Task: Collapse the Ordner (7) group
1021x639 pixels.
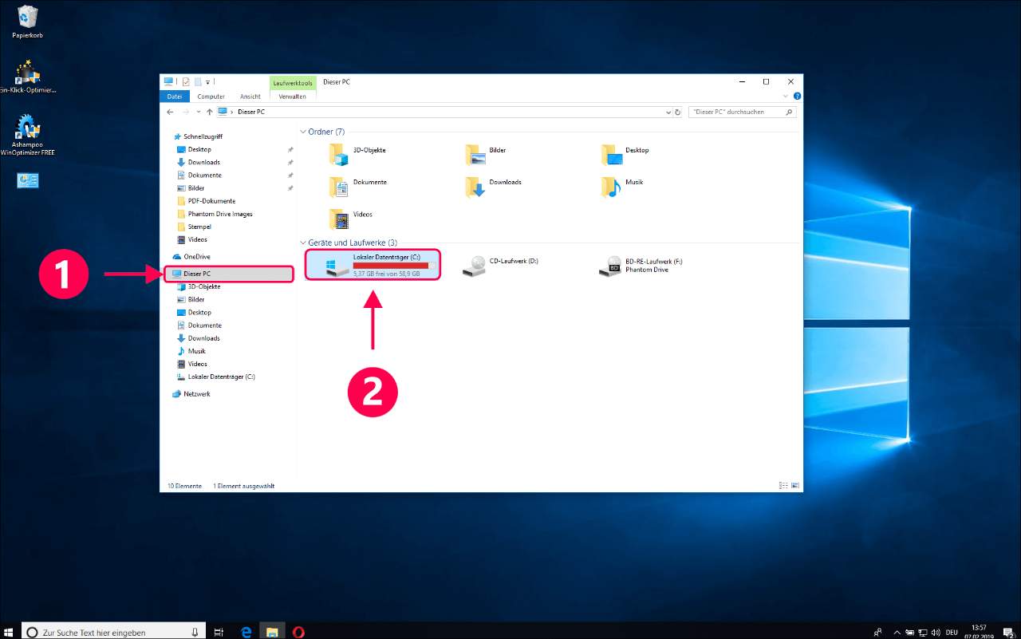Action: tap(303, 132)
